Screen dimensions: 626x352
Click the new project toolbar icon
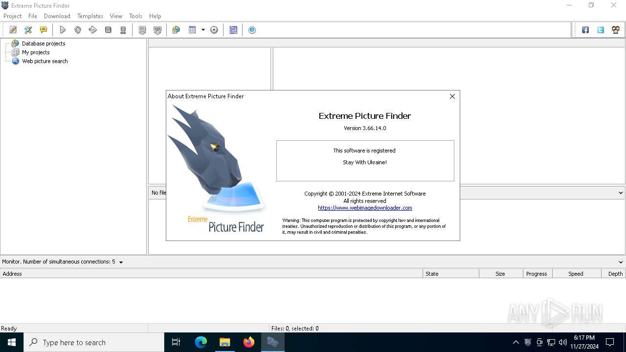point(13,30)
